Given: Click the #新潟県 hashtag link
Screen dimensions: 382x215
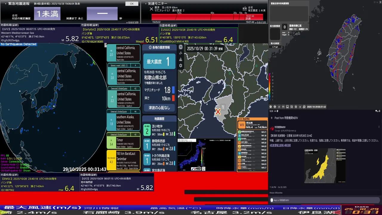Looking at the screenshot, I should pyautogui.click(x=287, y=145).
